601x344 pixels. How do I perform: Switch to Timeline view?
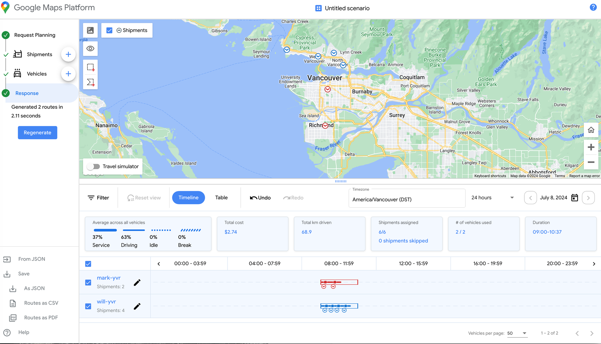tap(188, 198)
